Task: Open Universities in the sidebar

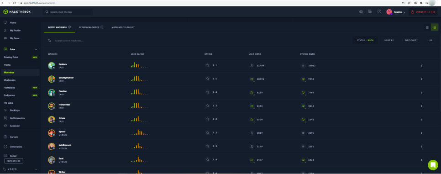Action: pyautogui.click(x=16, y=147)
